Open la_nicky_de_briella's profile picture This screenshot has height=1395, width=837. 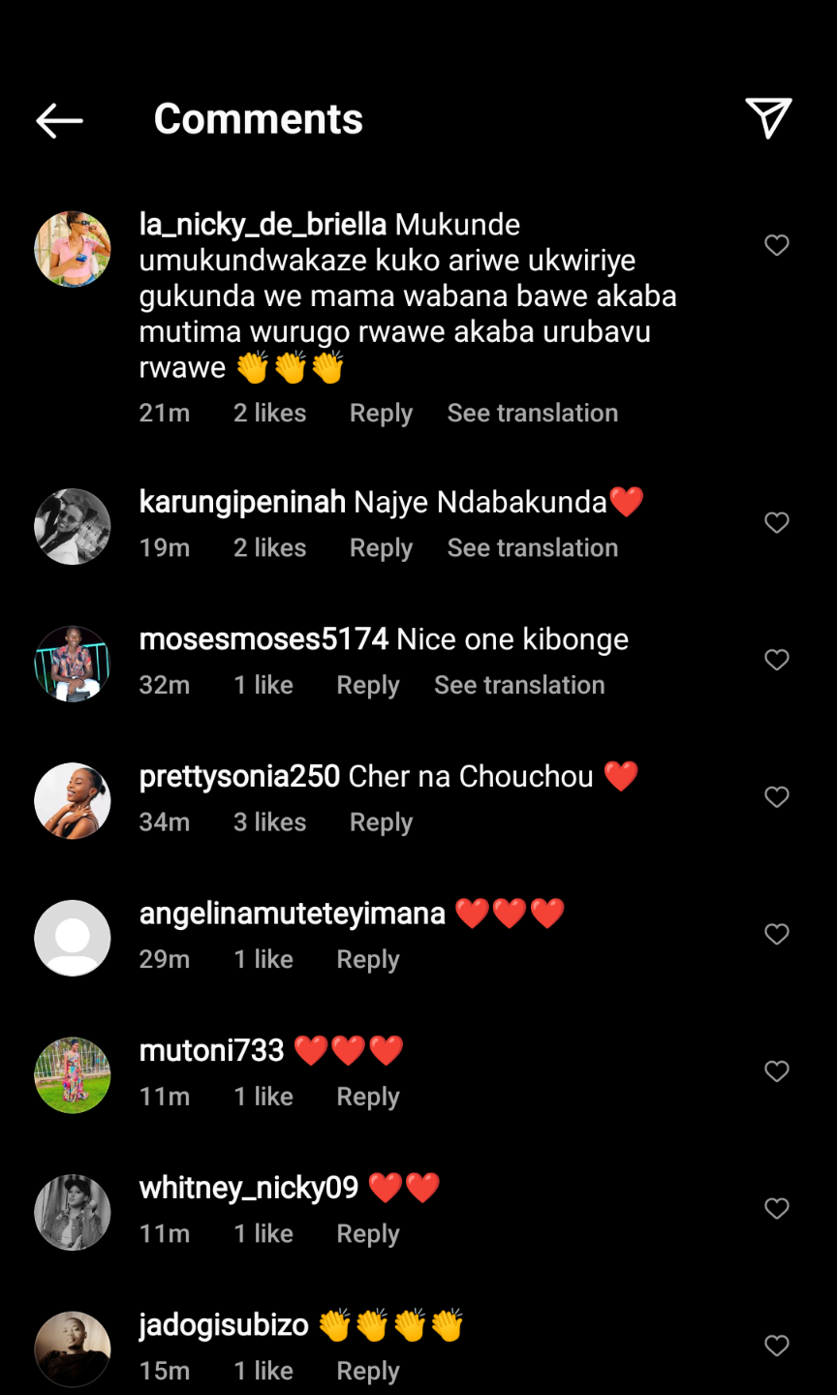point(73,249)
